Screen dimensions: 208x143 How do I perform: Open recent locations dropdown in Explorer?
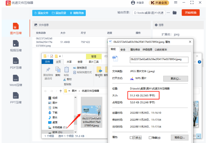[x=56, y=91]
